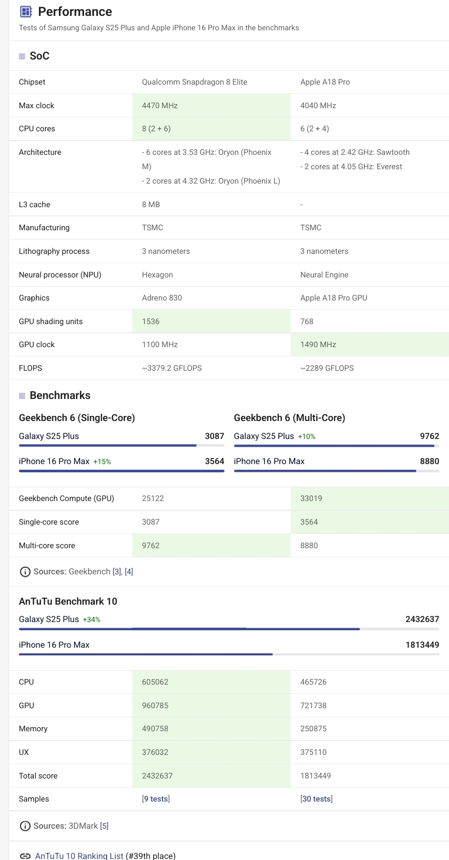
Task: Click the '4 cores at 2.42 GHz: Sawtooth' line
Action: (x=355, y=152)
